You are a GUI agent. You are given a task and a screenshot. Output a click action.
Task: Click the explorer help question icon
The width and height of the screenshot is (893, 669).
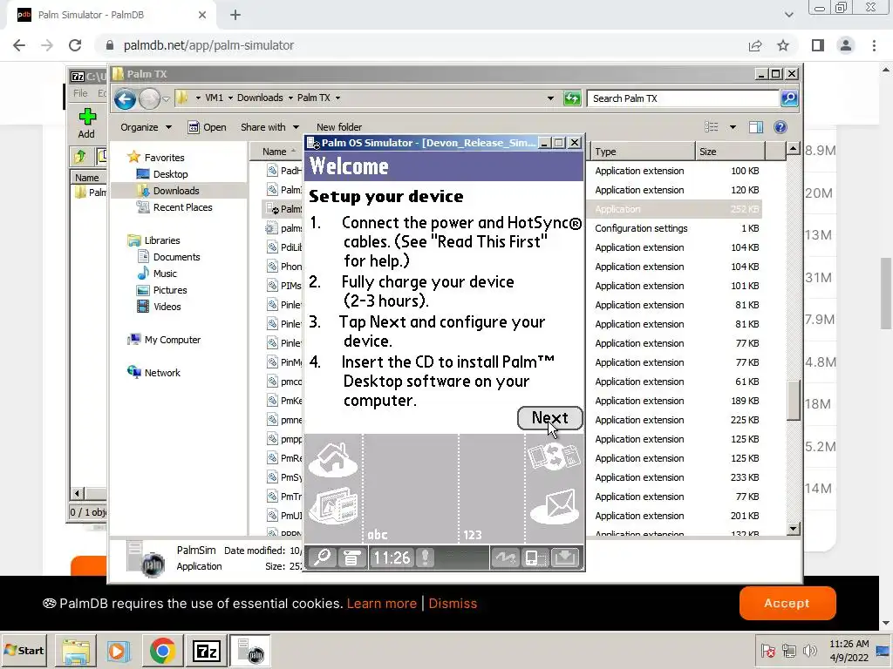pos(781,127)
